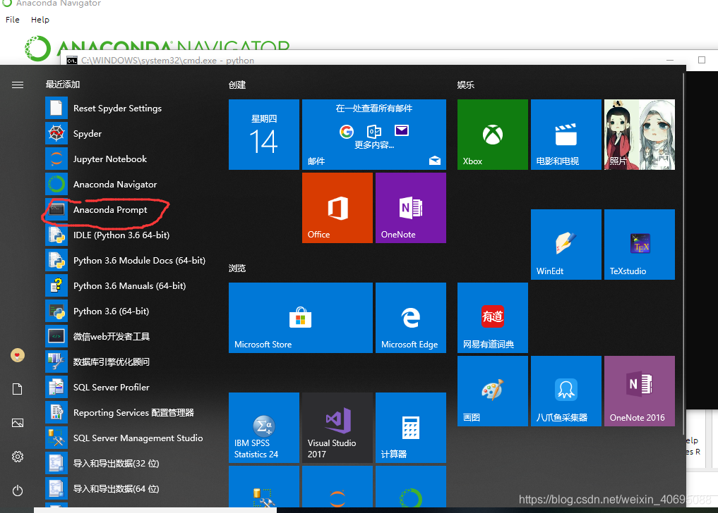Open Reset Spyder Settings from recently added

(126, 109)
